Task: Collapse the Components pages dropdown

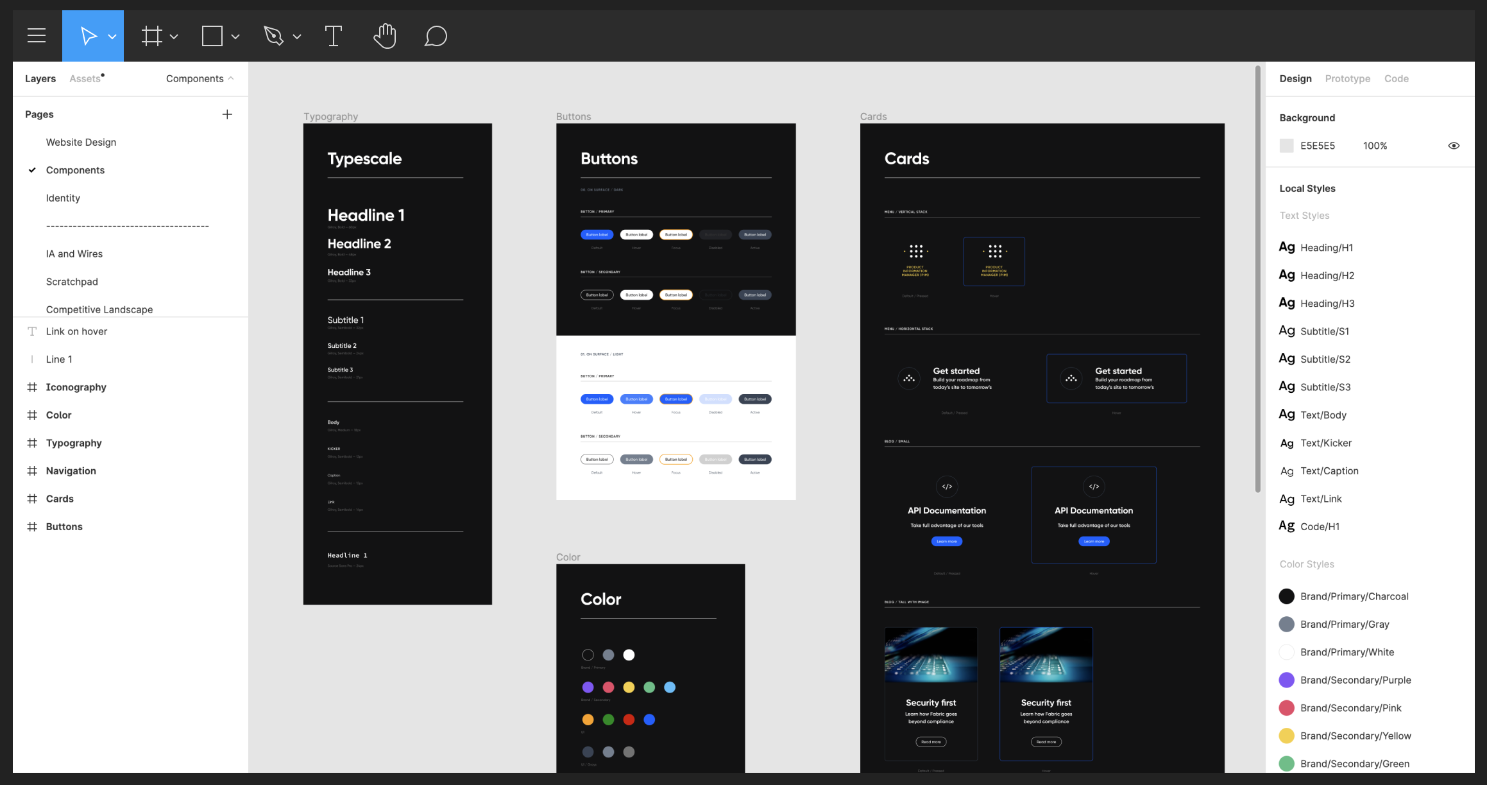Action: (200, 78)
